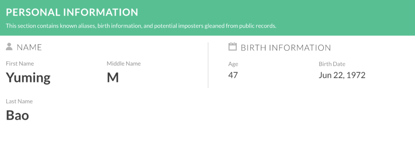Select the age value 47
Image resolution: width=415 pixels, height=148 pixels.
click(233, 75)
